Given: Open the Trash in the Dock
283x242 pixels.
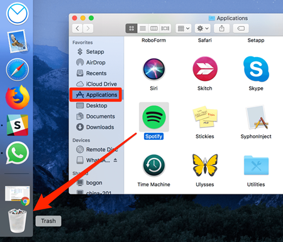Looking at the screenshot, I should click(18, 221).
